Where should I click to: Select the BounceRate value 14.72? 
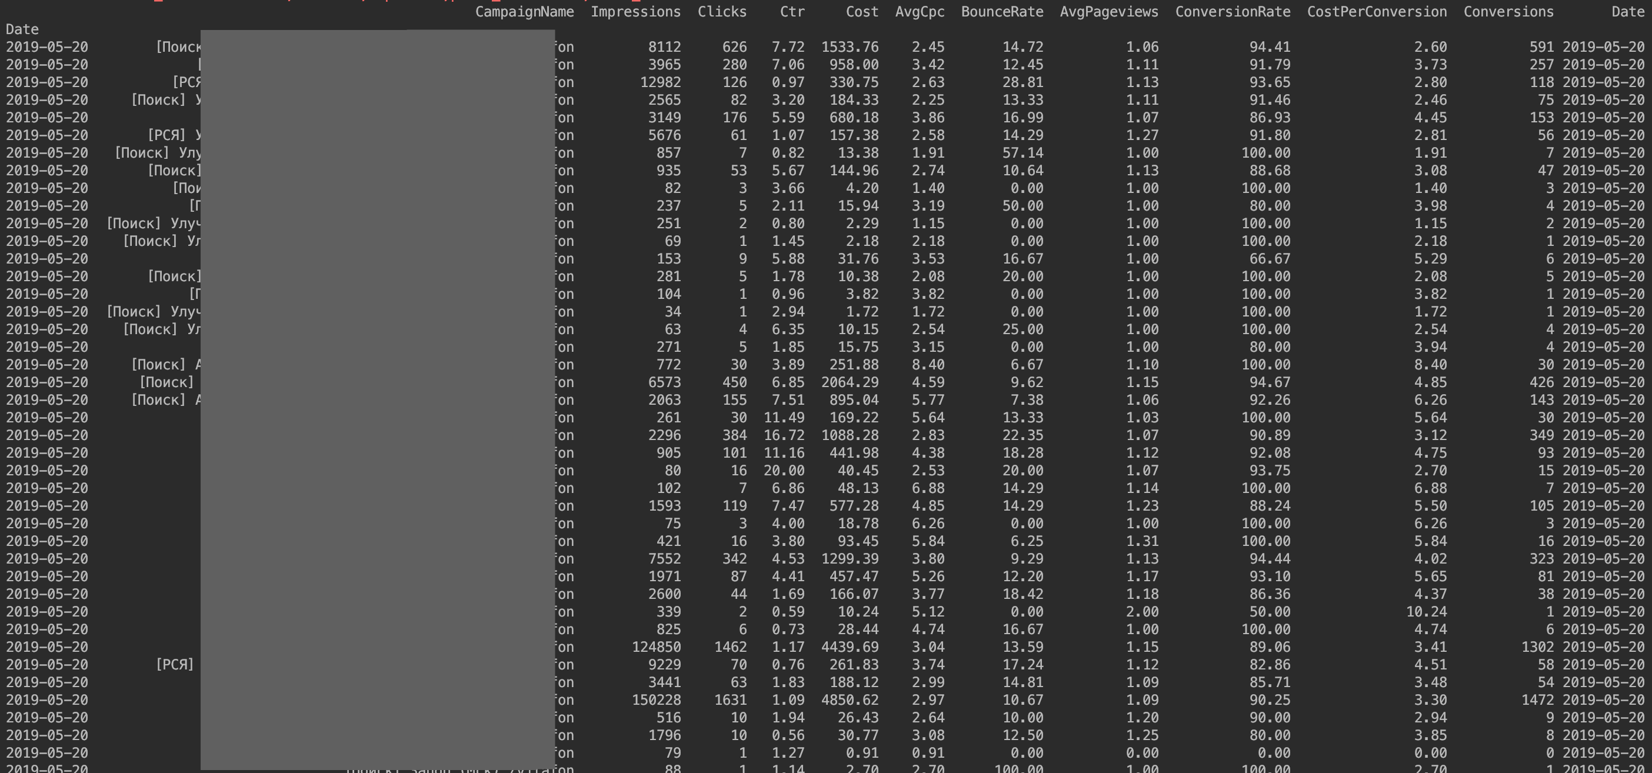tap(1023, 47)
